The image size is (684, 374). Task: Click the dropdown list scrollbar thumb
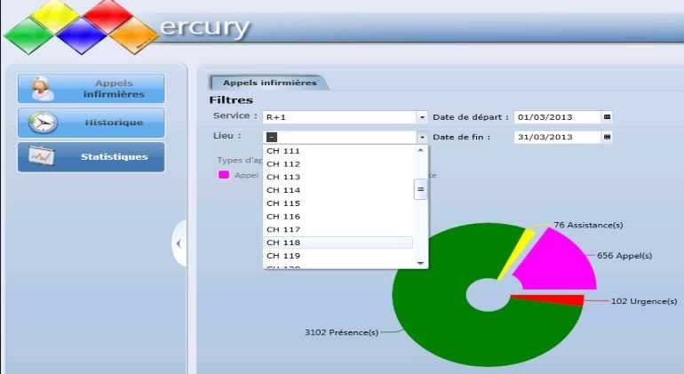[x=420, y=189]
